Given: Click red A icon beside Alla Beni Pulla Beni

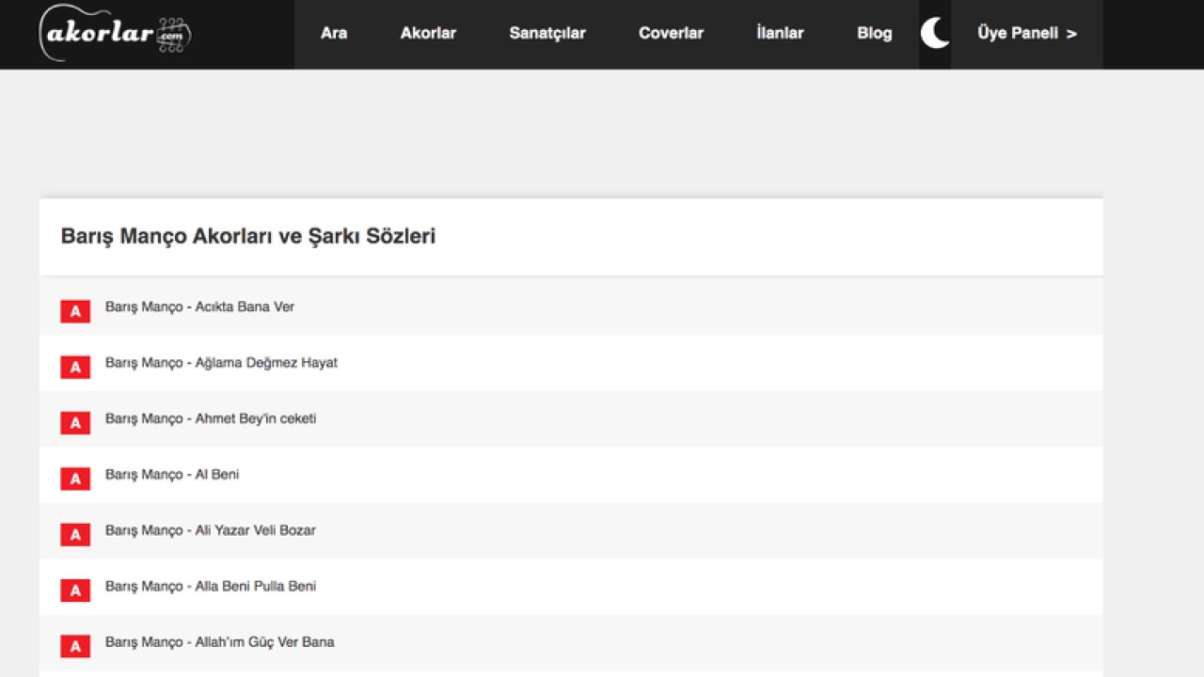Looking at the screenshot, I should 75,590.
